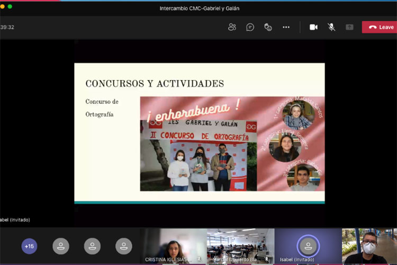Select Isabel (Invitado) participant tile

[x=308, y=245]
